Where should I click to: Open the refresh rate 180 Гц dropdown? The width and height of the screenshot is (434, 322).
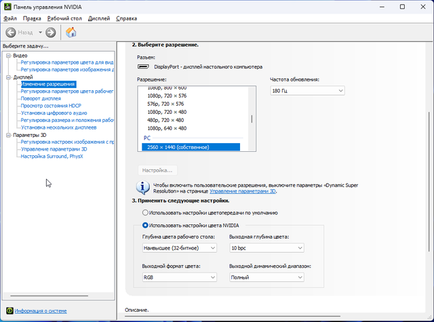pos(307,91)
